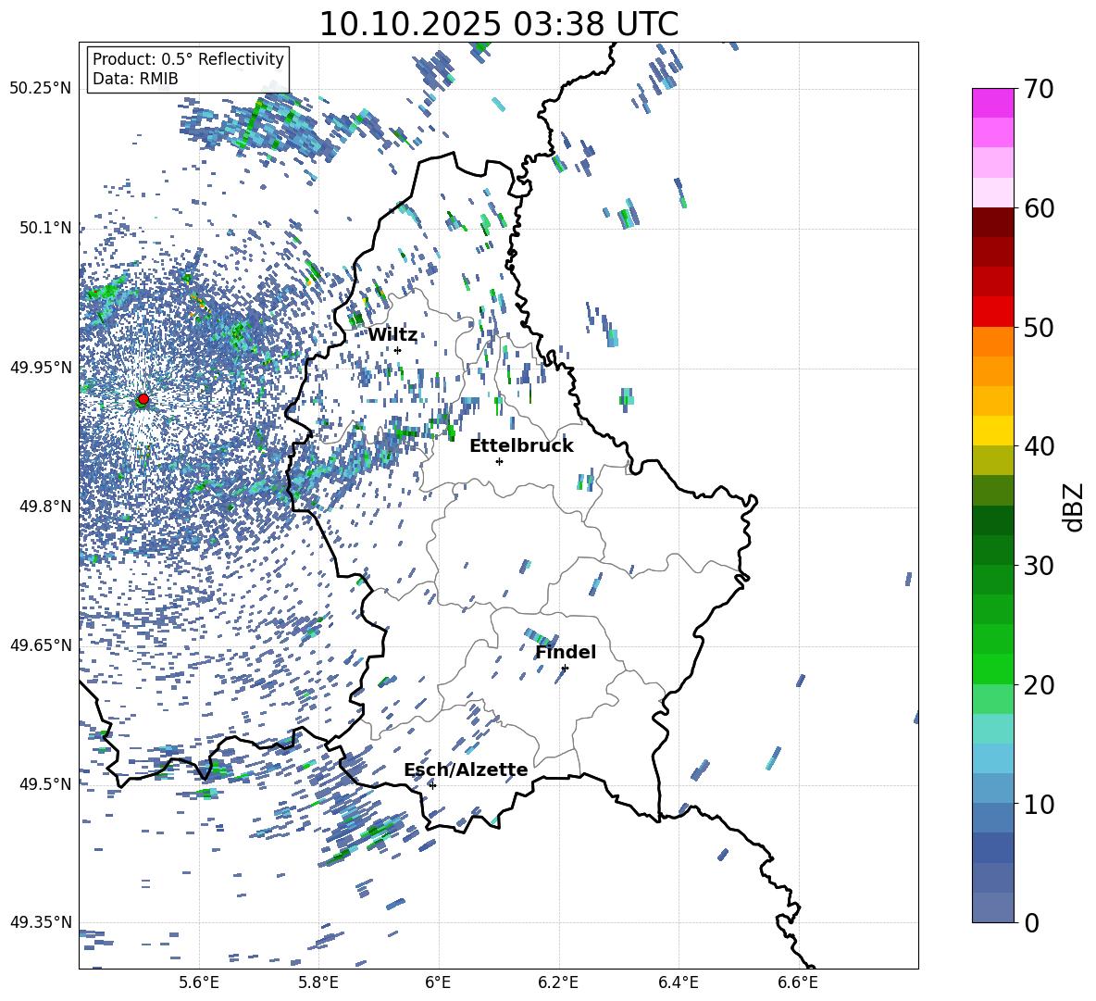This screenshot has height=1001, width=1096.
Task: Click the dBZ colorbar label
Action: coord(1075,507)
